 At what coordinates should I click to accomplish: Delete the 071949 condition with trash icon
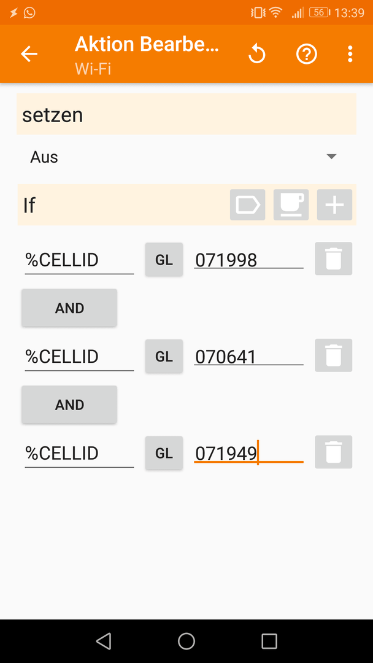click(x=333, y=452)
